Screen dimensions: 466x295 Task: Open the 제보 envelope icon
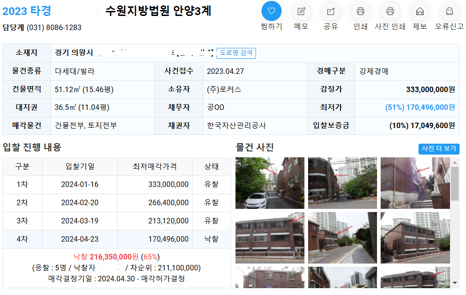(419, 11)
